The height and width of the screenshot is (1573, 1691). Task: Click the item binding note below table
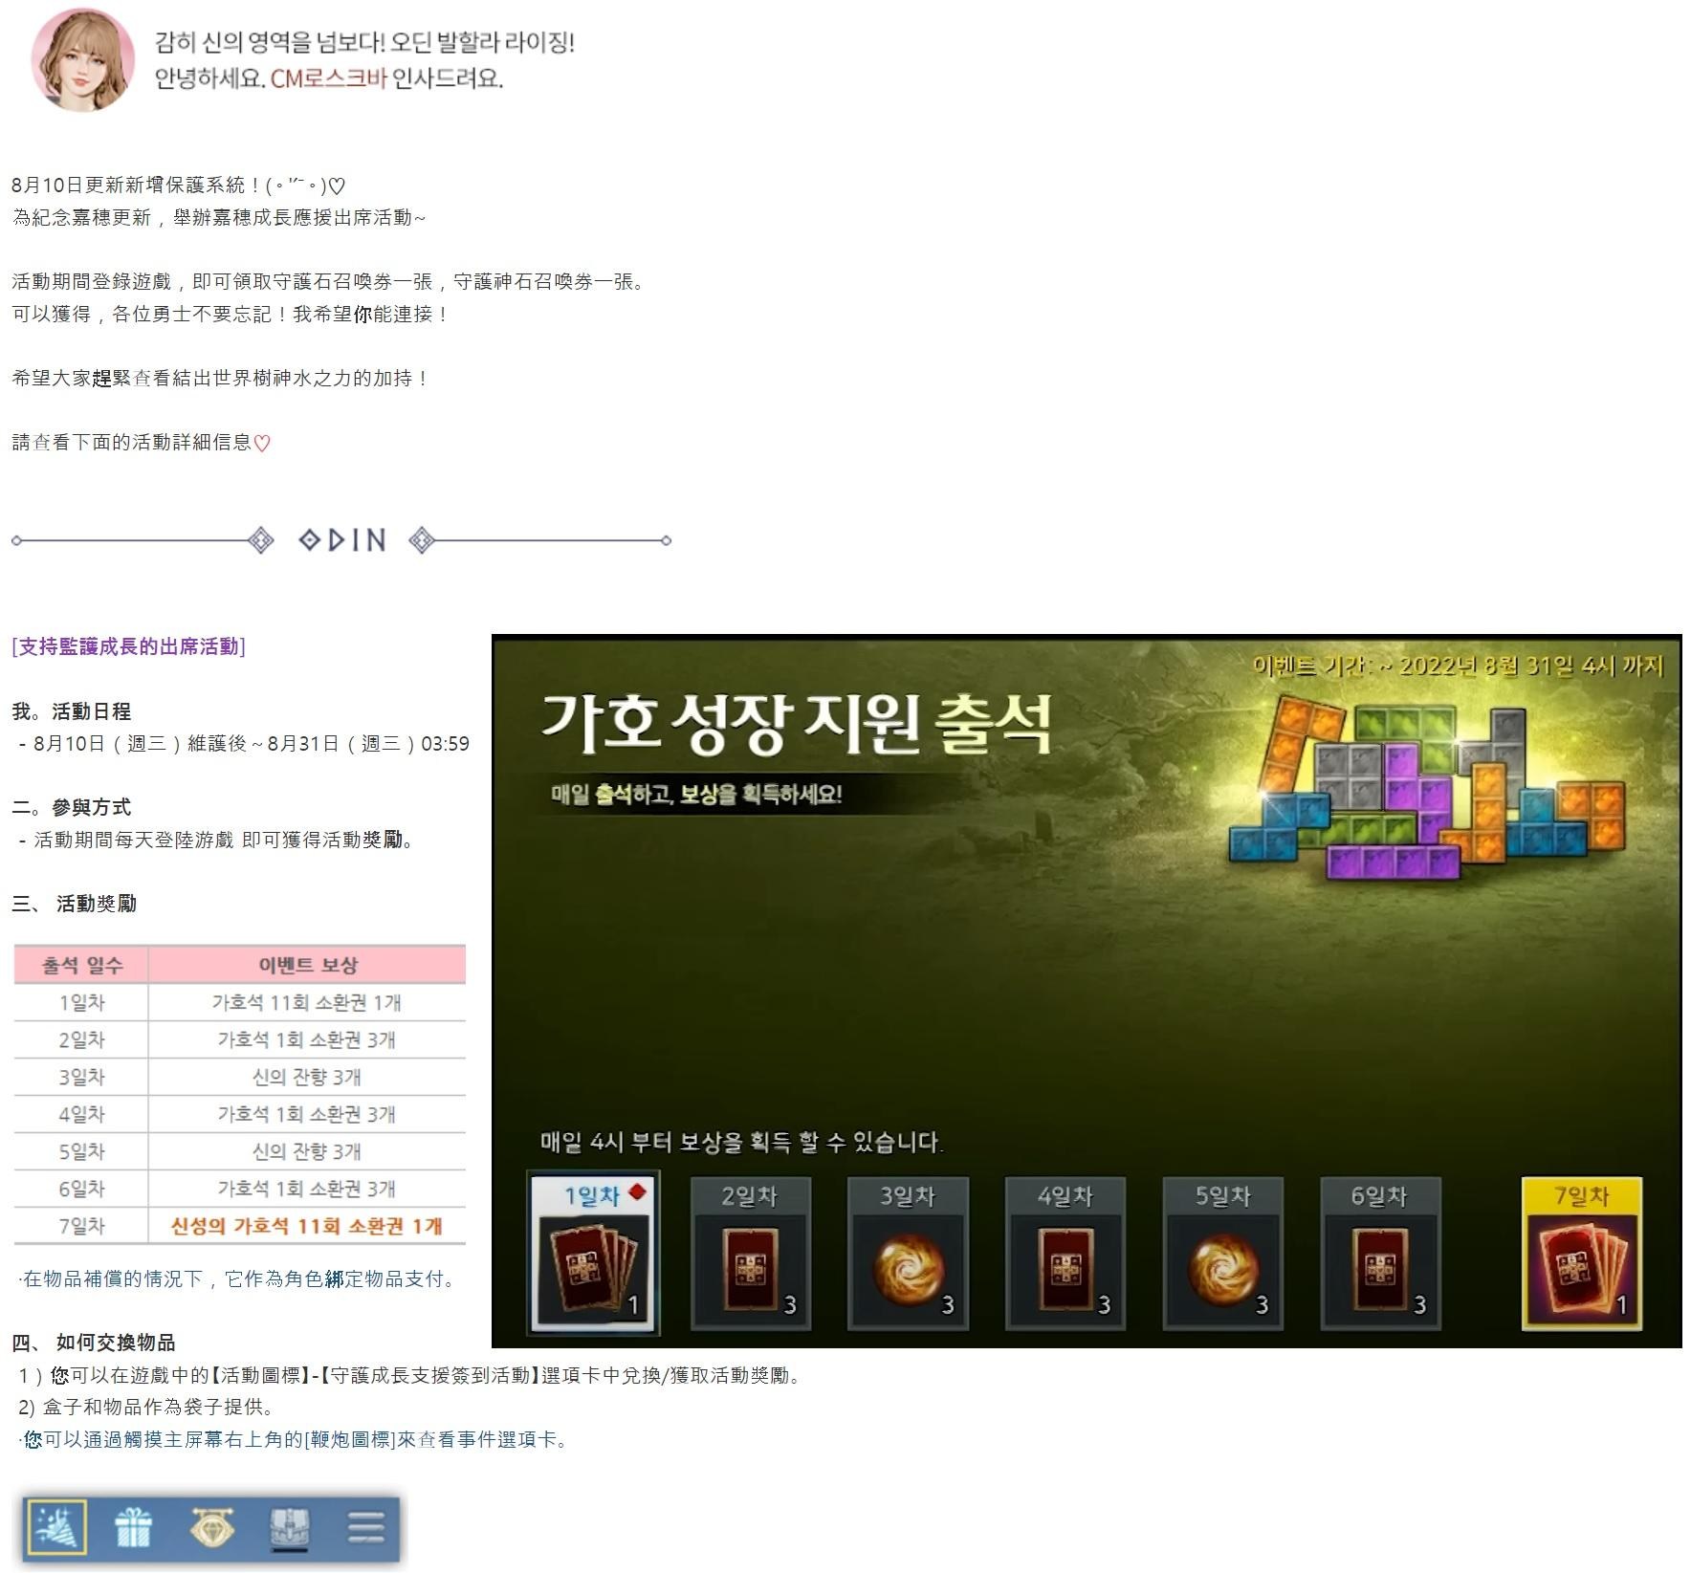[236, 1278]
